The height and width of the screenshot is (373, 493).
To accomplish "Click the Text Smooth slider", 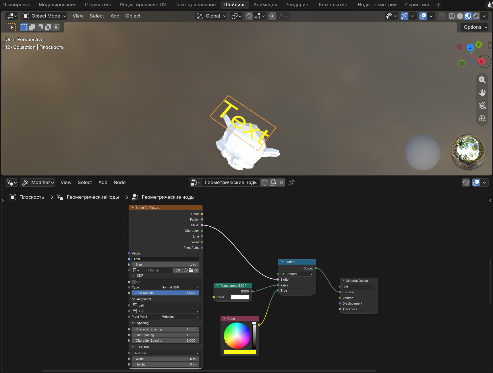I will click(165, 293).
